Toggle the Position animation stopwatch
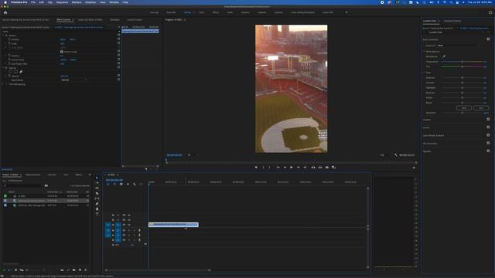 click(x=9, y=39)
